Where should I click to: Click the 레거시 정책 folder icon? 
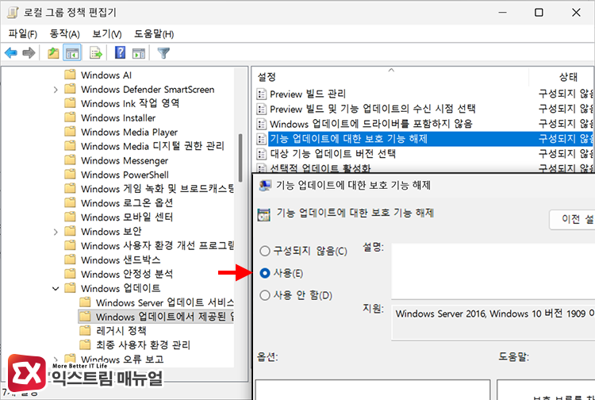[x=85, y=330]
